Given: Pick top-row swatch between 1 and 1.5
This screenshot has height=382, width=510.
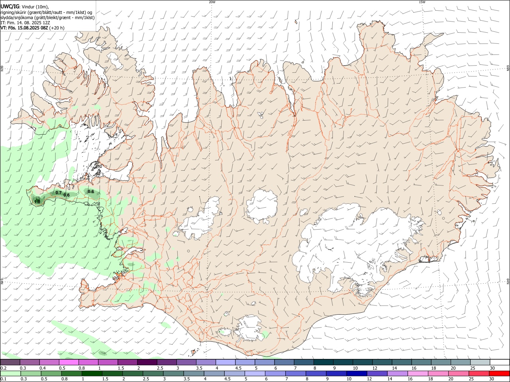Looking at the screenshot, I should tap(108, 363).
